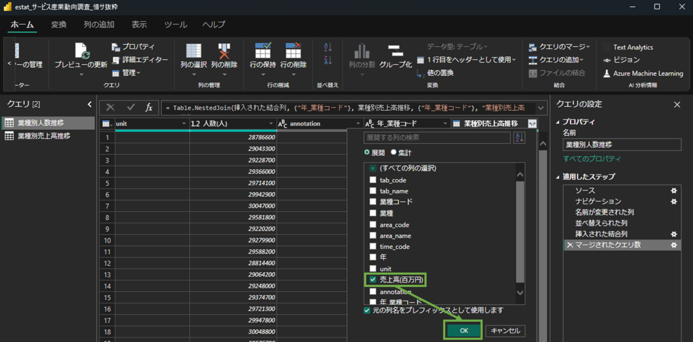
Task: Click the プレビューの更新 refresh icon
Action: pos(81,50)
